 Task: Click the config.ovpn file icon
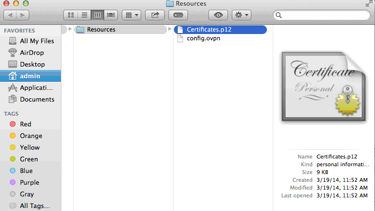tap(180, 38)
